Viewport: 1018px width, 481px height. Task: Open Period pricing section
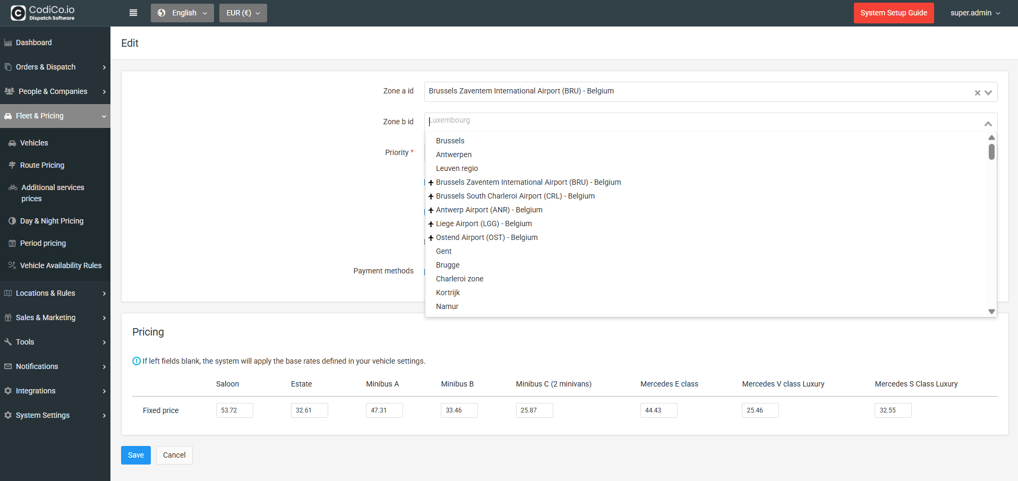43,243
